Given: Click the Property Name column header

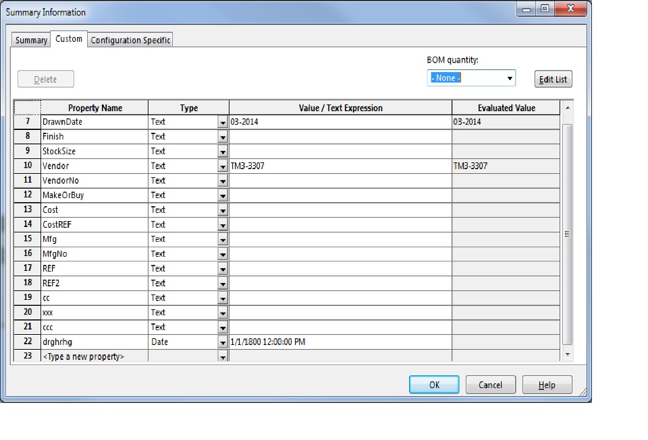Looking at the screenshot, I should (x=94, y=108).
